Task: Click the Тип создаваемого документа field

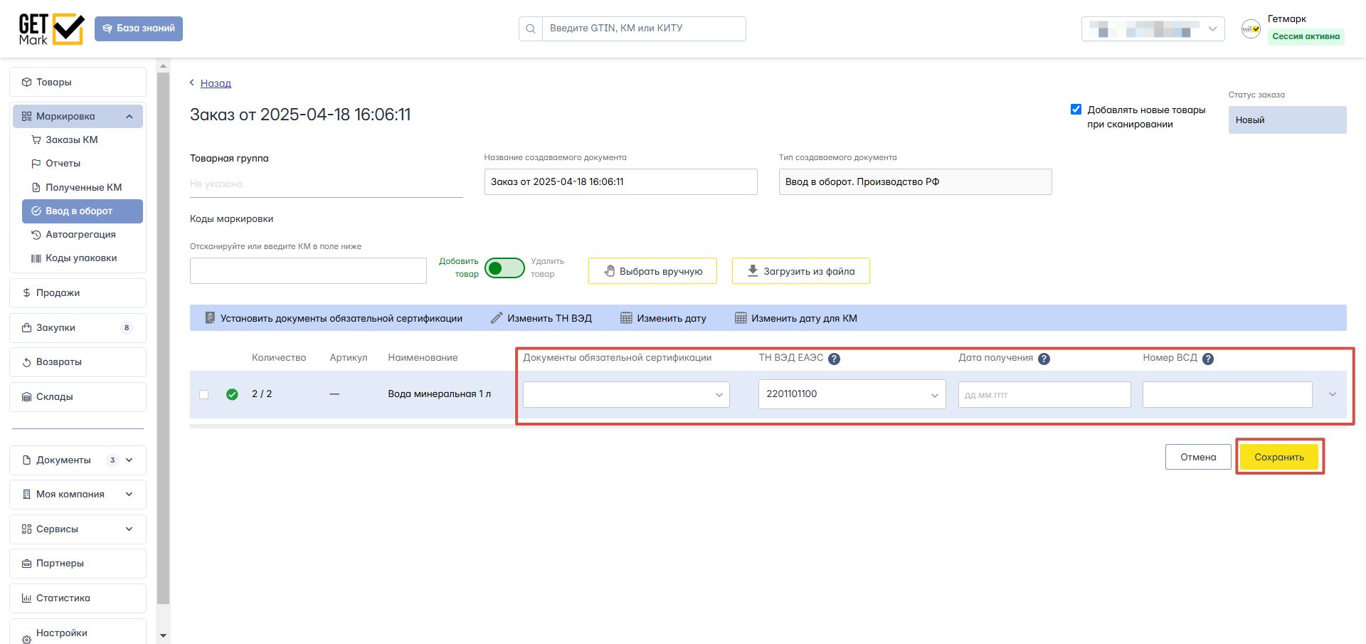Action: coord(915,181)
